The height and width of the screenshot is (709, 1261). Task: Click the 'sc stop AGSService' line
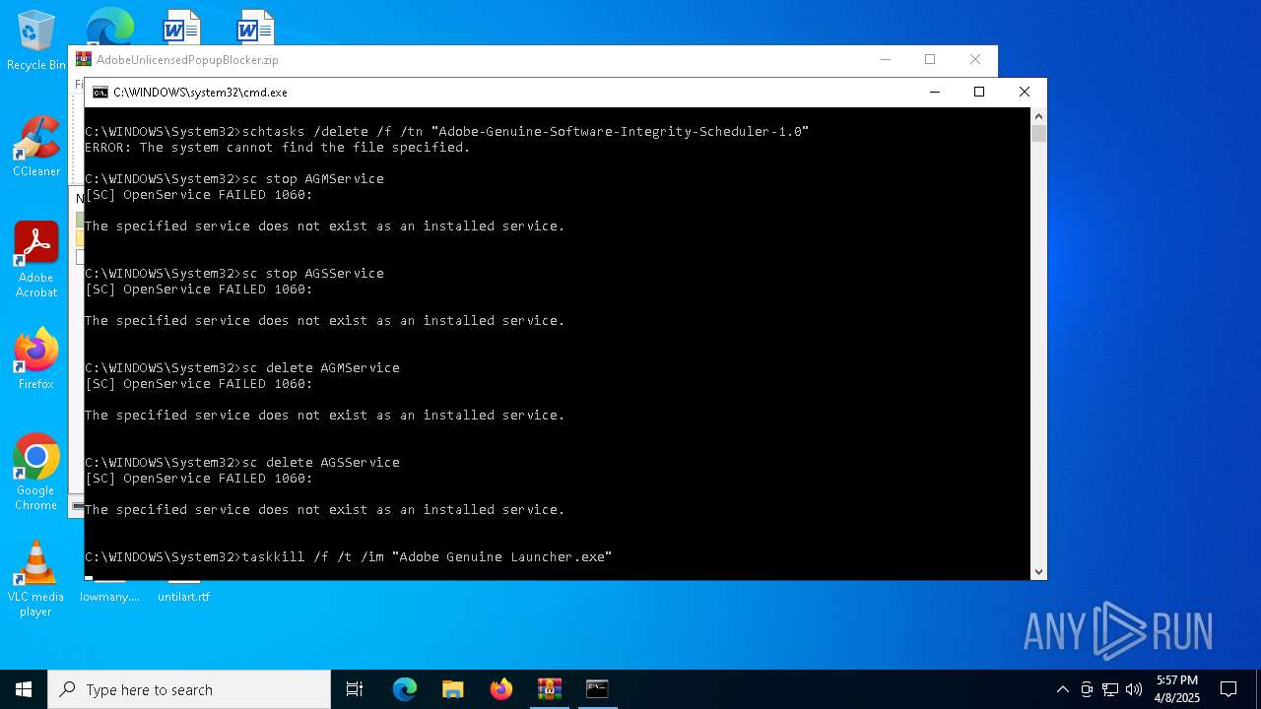coord(234,274)
